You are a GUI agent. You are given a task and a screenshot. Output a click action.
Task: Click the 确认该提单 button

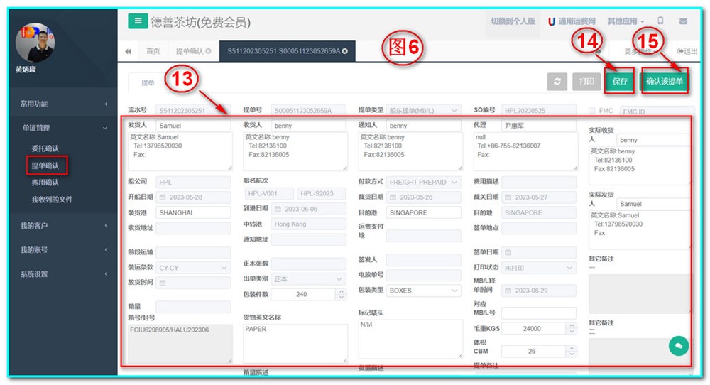(665, 81)
